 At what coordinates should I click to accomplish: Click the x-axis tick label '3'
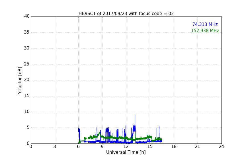55,147
